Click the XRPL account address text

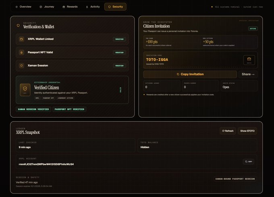pyautogui.click(x=46, y=164)
